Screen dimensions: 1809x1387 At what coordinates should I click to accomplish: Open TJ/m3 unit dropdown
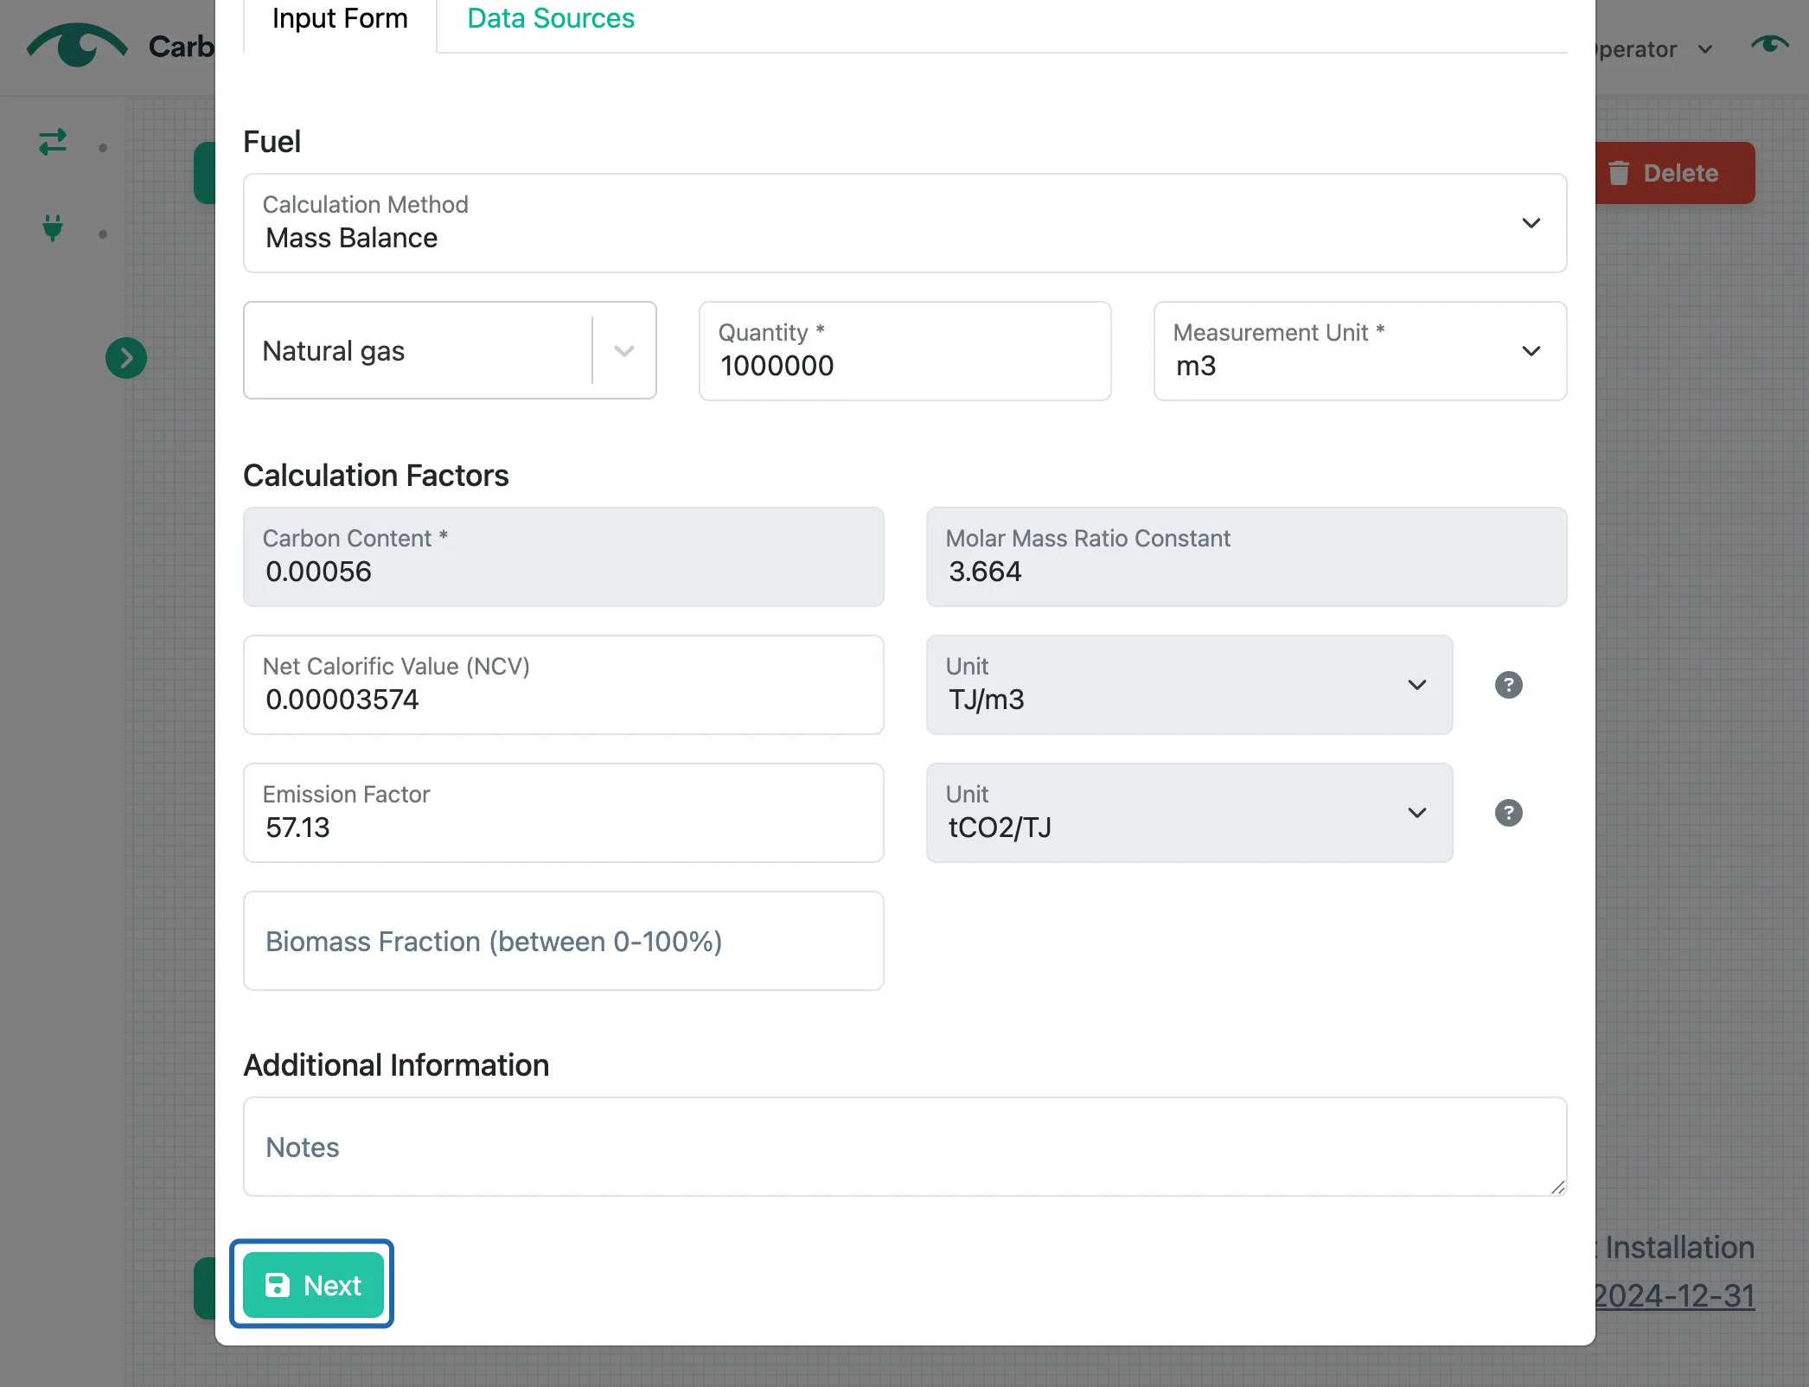tap(1189, 685)
